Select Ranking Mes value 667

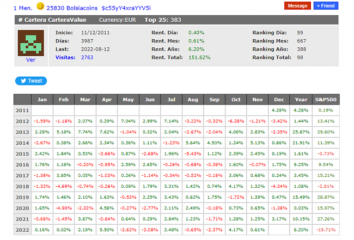point(302,41)
